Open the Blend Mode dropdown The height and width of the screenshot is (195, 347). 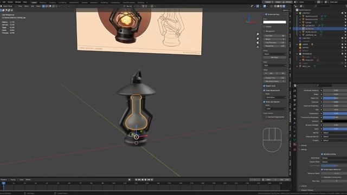tap(334, 158)
